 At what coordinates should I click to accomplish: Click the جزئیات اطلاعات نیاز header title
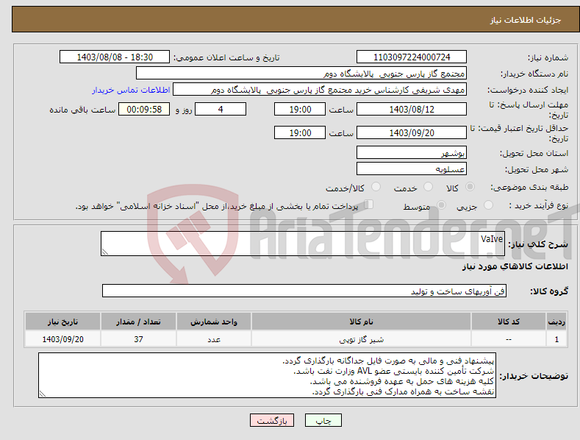pos(526,20)
